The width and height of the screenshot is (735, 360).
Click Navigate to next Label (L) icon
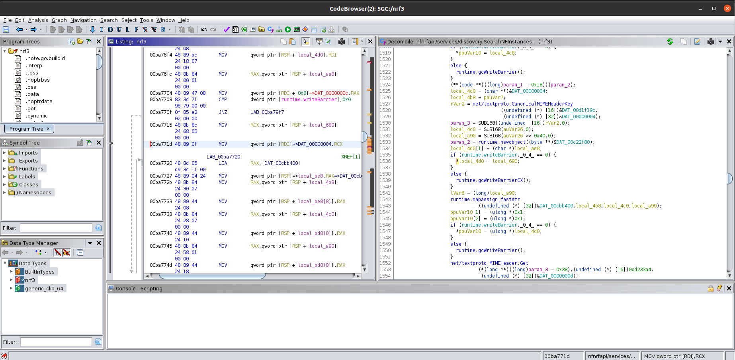click(128, 29)
